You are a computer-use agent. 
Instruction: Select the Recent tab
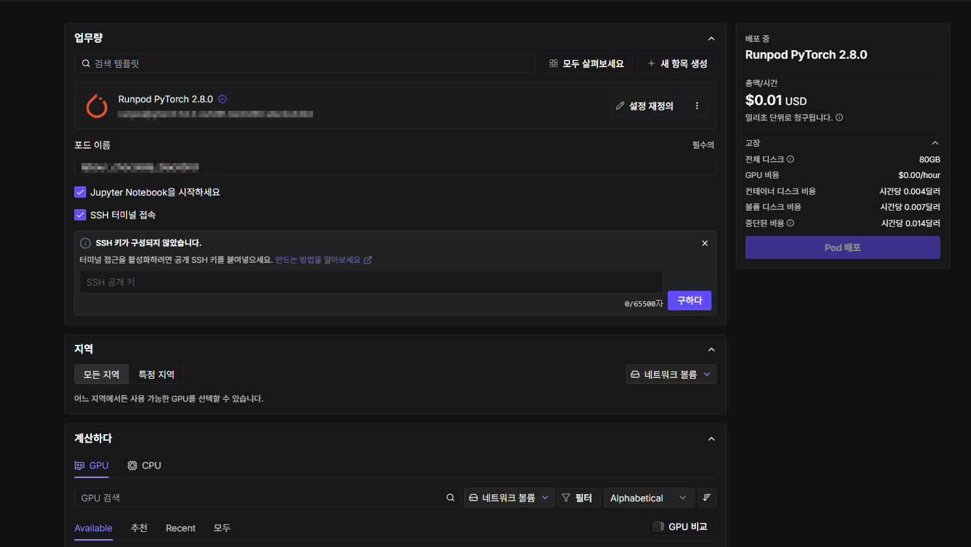point(181,528)
